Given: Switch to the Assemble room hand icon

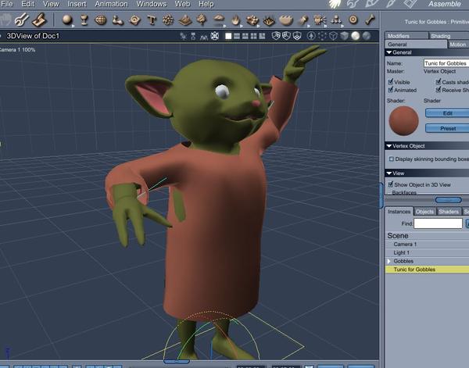Looking at the screenshot, I should pyautogui.click(x=335, y=4).
